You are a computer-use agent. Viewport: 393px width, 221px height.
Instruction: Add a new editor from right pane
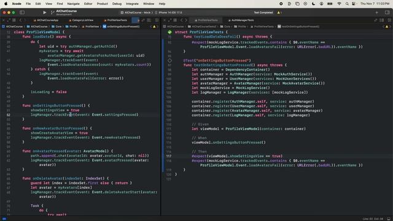coord(389,20)
